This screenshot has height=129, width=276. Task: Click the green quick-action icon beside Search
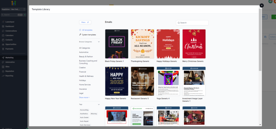(x=25, y=15)
